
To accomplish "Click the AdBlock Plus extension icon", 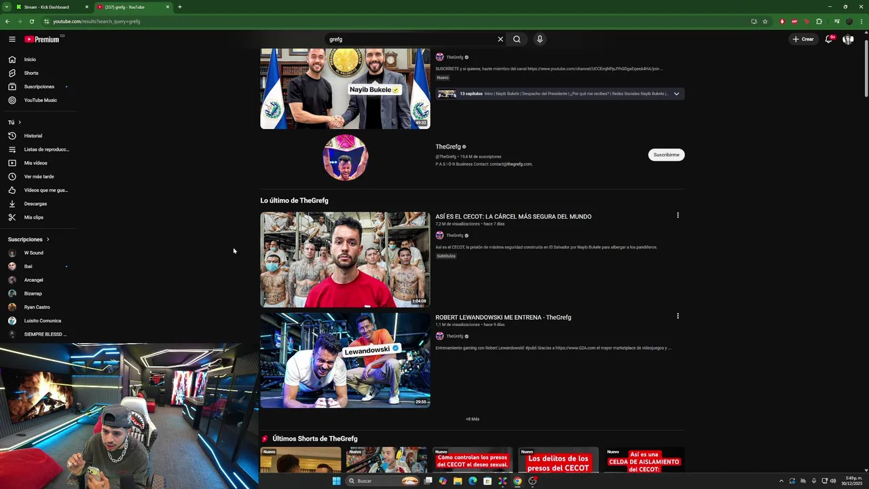I will pos(794,21).
